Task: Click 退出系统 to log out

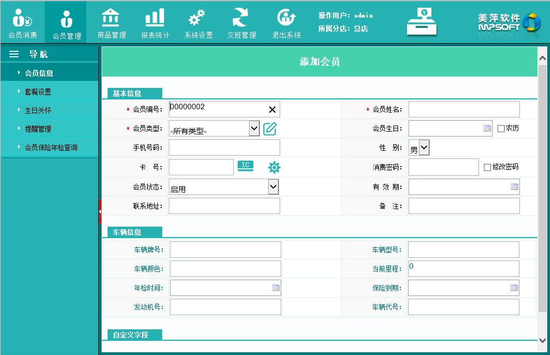Action: [x=286, y=23]
